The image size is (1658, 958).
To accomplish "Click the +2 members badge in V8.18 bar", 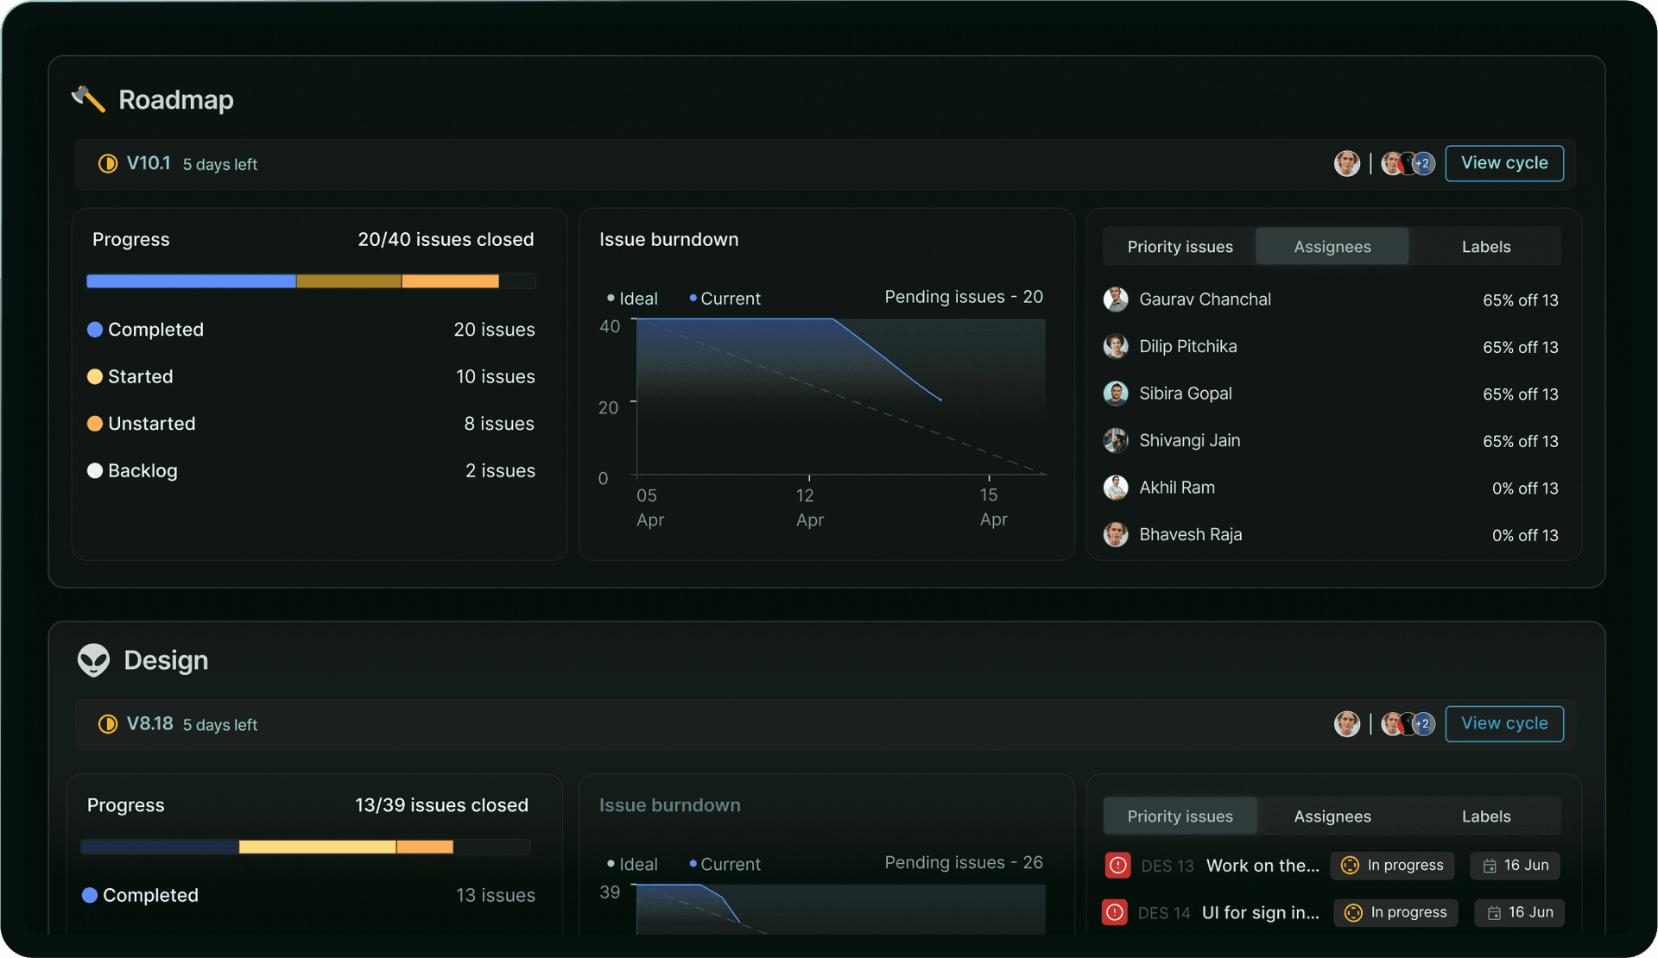I will [x=1423, y=724].
